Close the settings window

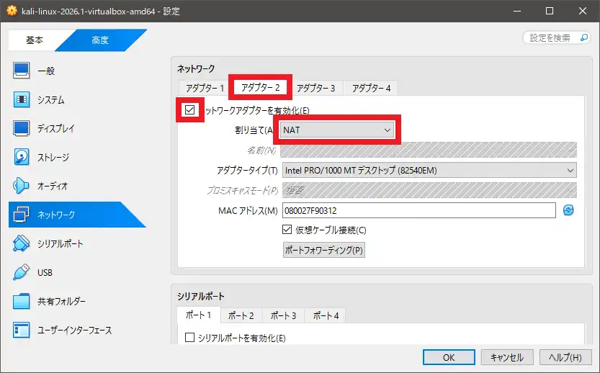coord(583,11)
